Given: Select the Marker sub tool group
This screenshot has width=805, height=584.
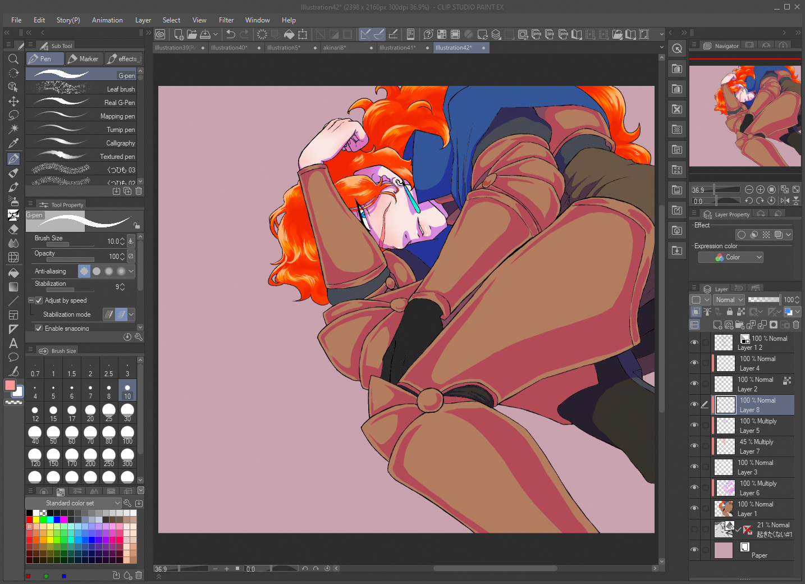Looking at the screenshot, I should click(x=83, y=59).
